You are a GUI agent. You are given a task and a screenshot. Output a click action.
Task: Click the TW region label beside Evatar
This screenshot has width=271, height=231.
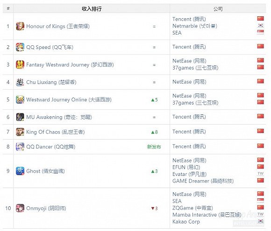point(260,174)
